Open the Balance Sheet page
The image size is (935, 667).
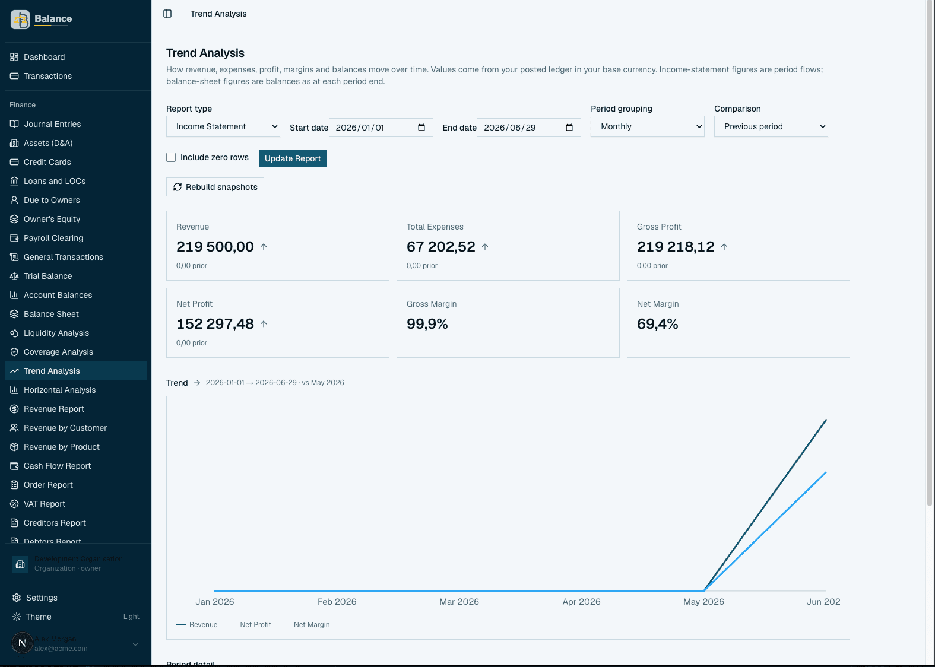(x=75, y=314)
